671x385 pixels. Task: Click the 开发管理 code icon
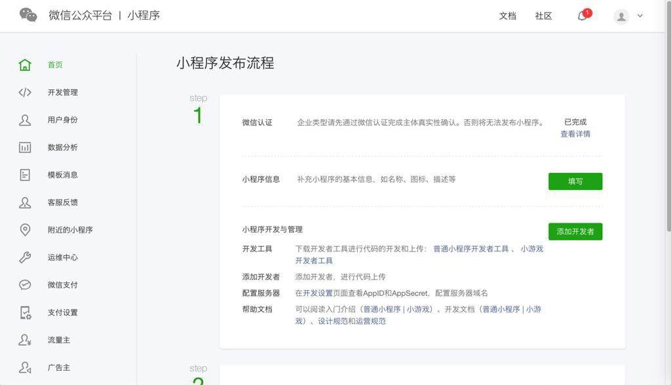pos(25,92)
